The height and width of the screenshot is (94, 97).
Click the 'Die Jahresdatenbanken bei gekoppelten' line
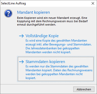pos(52,48)
